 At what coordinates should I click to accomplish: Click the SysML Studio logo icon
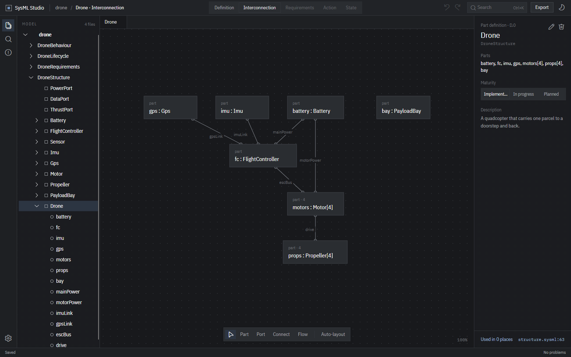[x=9, y=8]
